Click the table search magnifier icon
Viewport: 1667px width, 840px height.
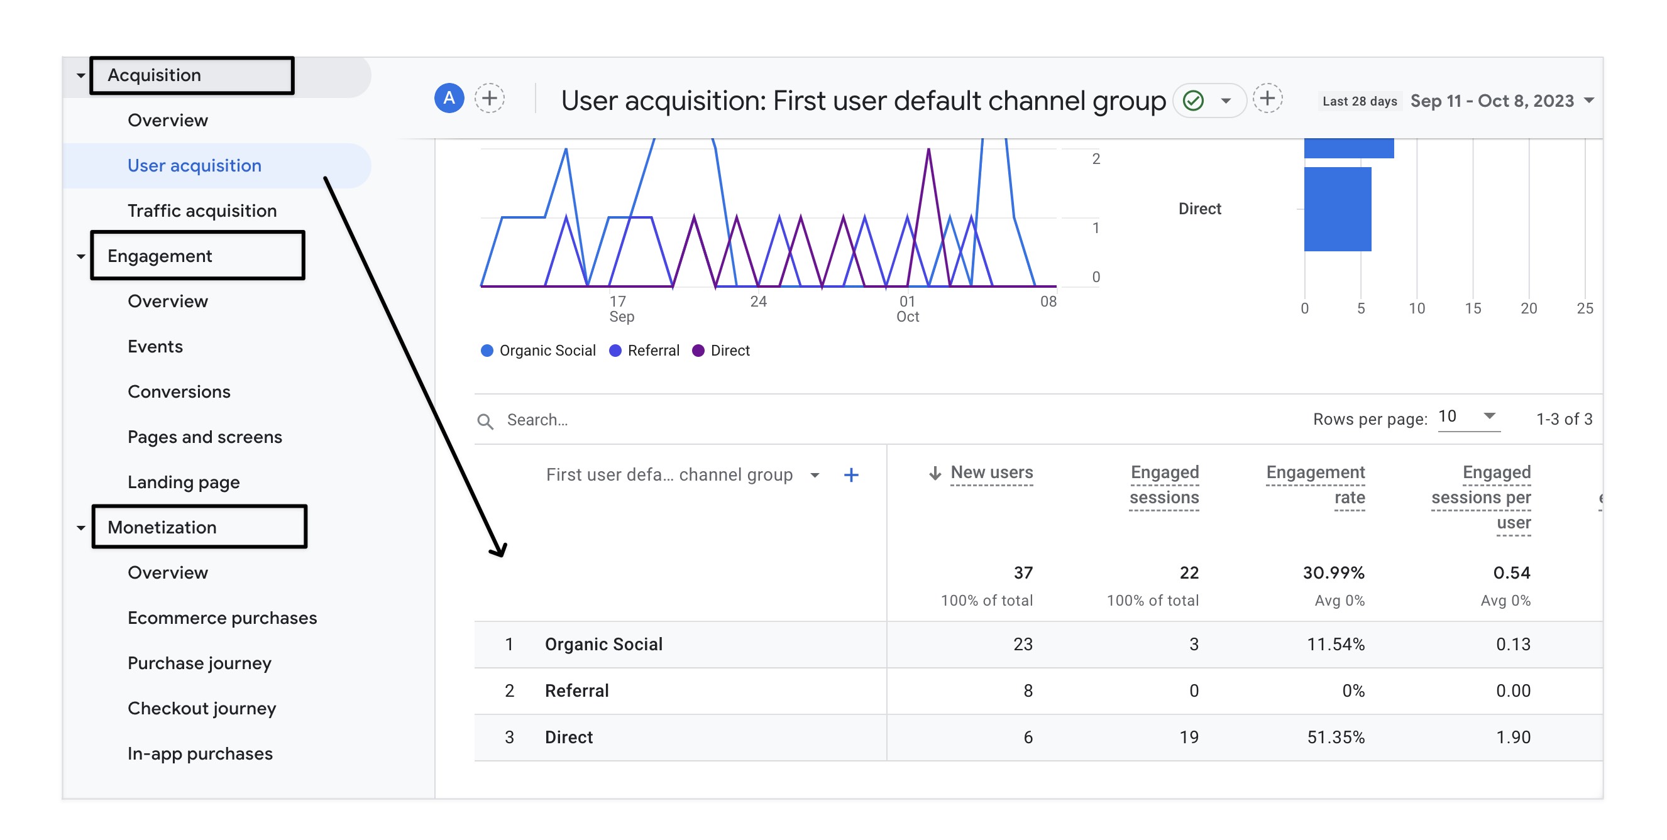click(485, 421)
